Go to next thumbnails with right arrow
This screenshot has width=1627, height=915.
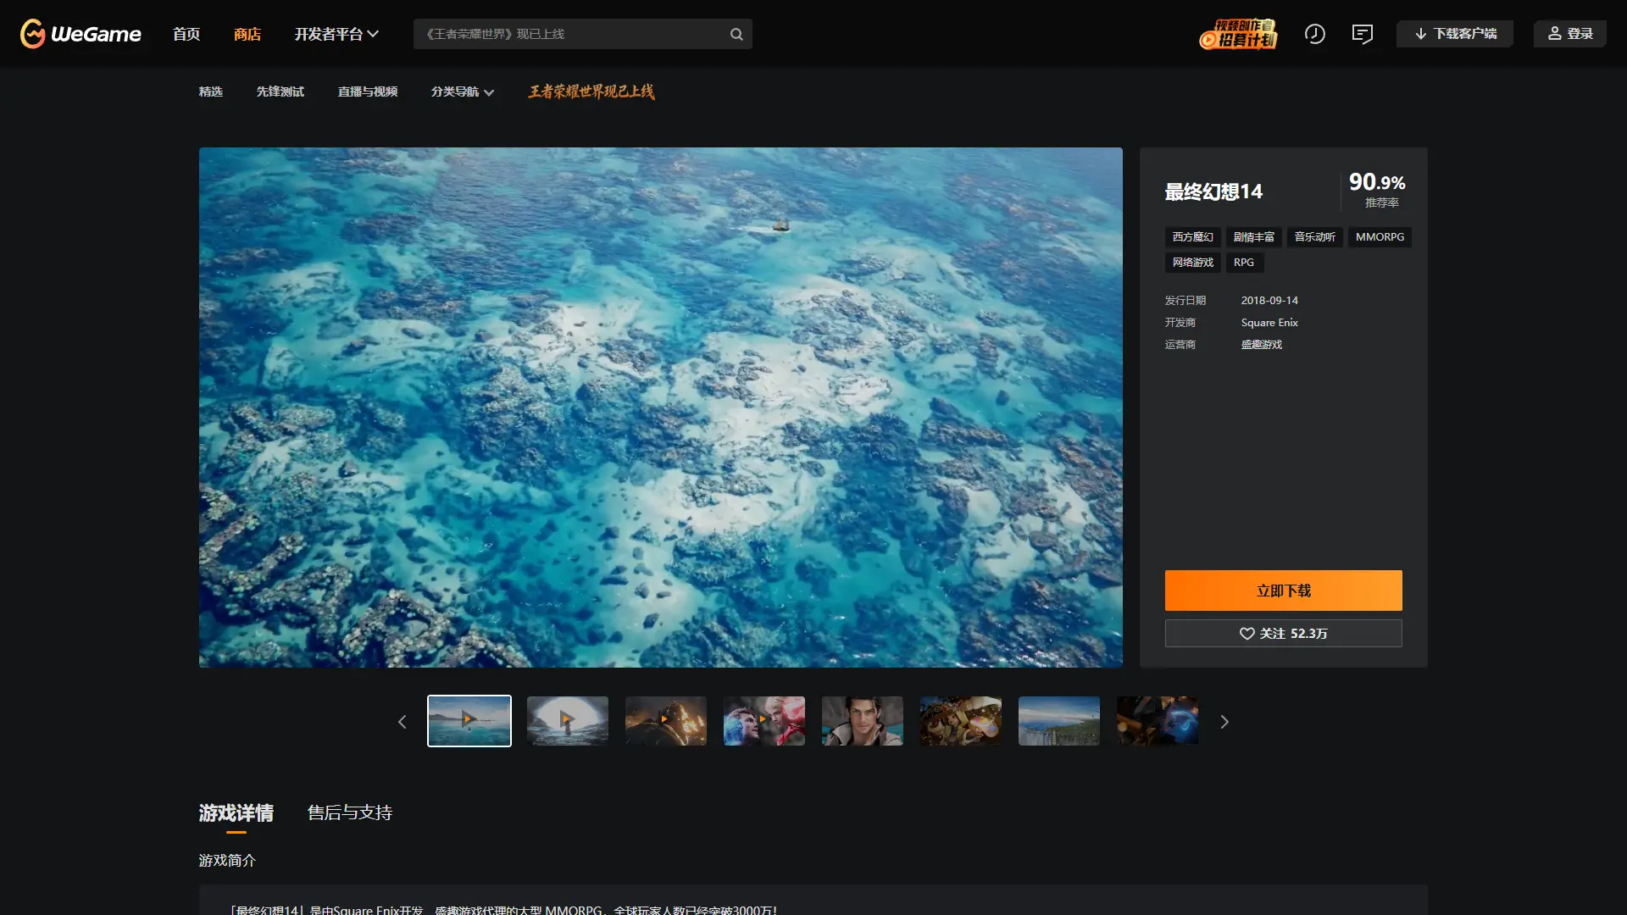click(1224, 722)
